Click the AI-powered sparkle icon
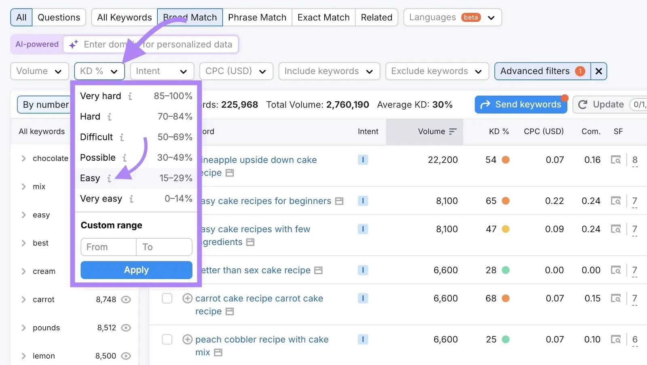Viewport: 647px width, 365px height. (73, 44)
